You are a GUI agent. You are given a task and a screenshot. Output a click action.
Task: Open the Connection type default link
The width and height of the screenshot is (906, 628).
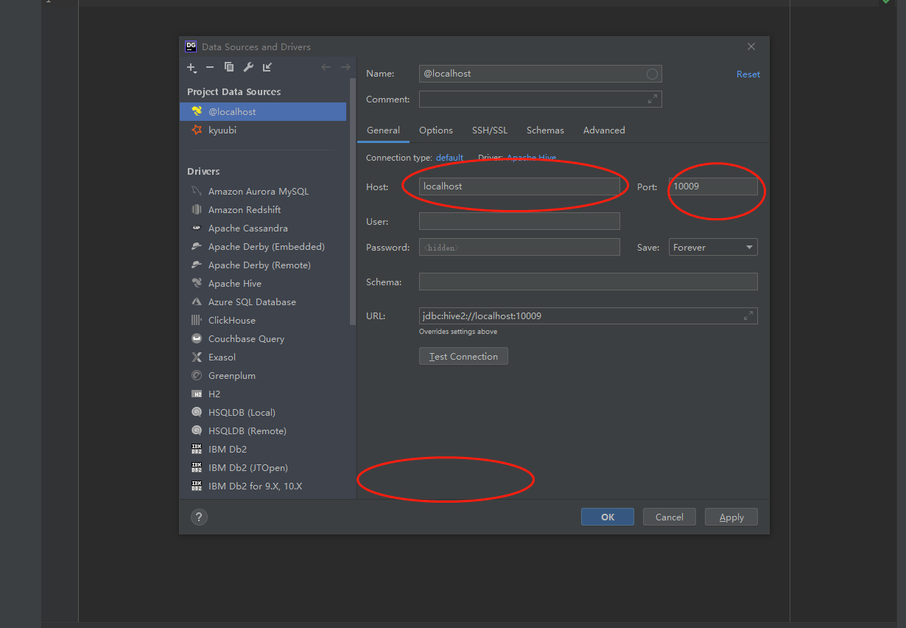(449, 158)
